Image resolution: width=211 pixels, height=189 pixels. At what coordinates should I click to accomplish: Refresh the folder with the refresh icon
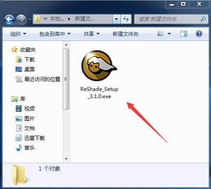[x=126, y=19]
